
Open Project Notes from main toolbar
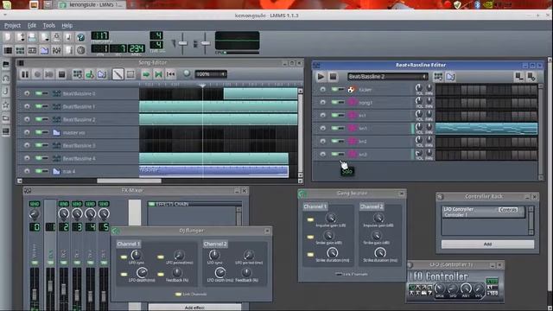coord(68,50)
